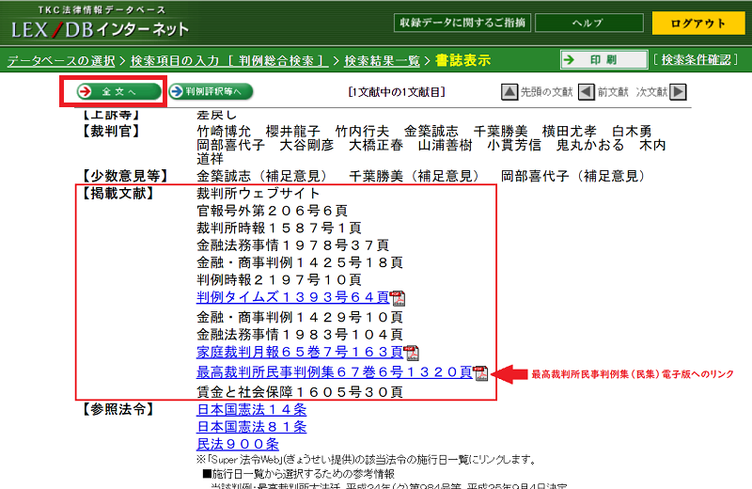The width and height of the screenshot is (752, 489).
Task: Log out with ログアウト button
Action: [x=697, y=23]
